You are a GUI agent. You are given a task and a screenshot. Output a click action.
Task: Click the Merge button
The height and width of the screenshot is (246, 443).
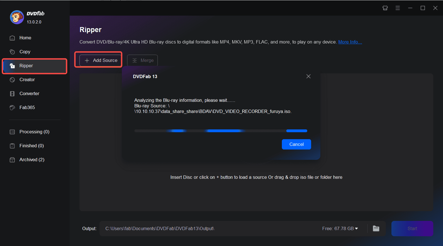click(x=142, y=61)
